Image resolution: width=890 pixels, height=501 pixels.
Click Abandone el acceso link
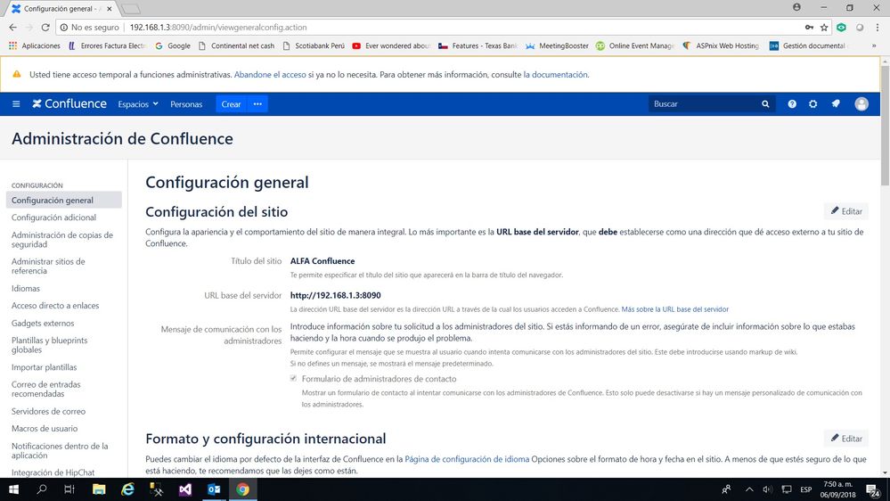point(270,74)
